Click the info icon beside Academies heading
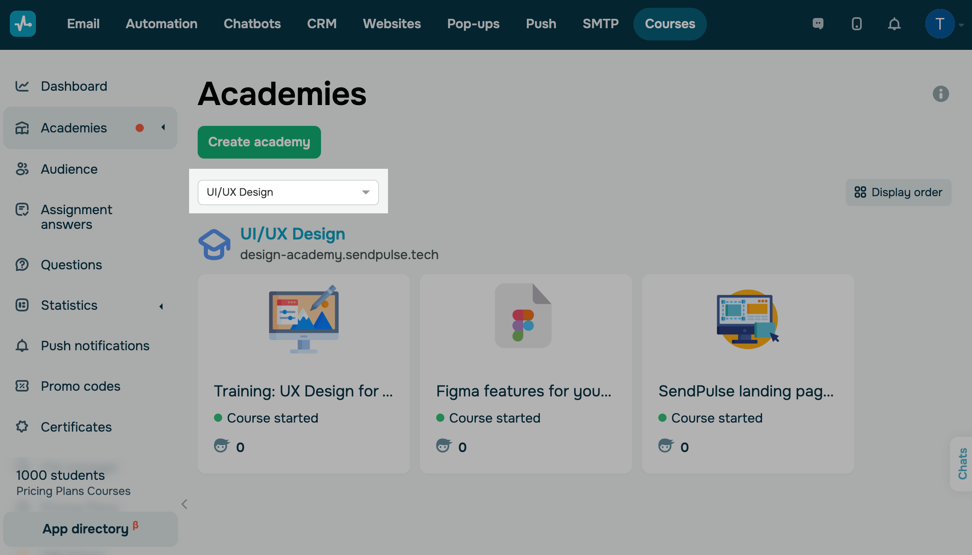This screenshot has height=555, width=972. tap(941, 94)
